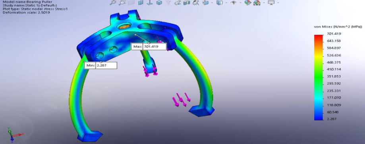Click the folded blue sheet icon
This screenshot has width=365, height=144.
pos(187,3)
